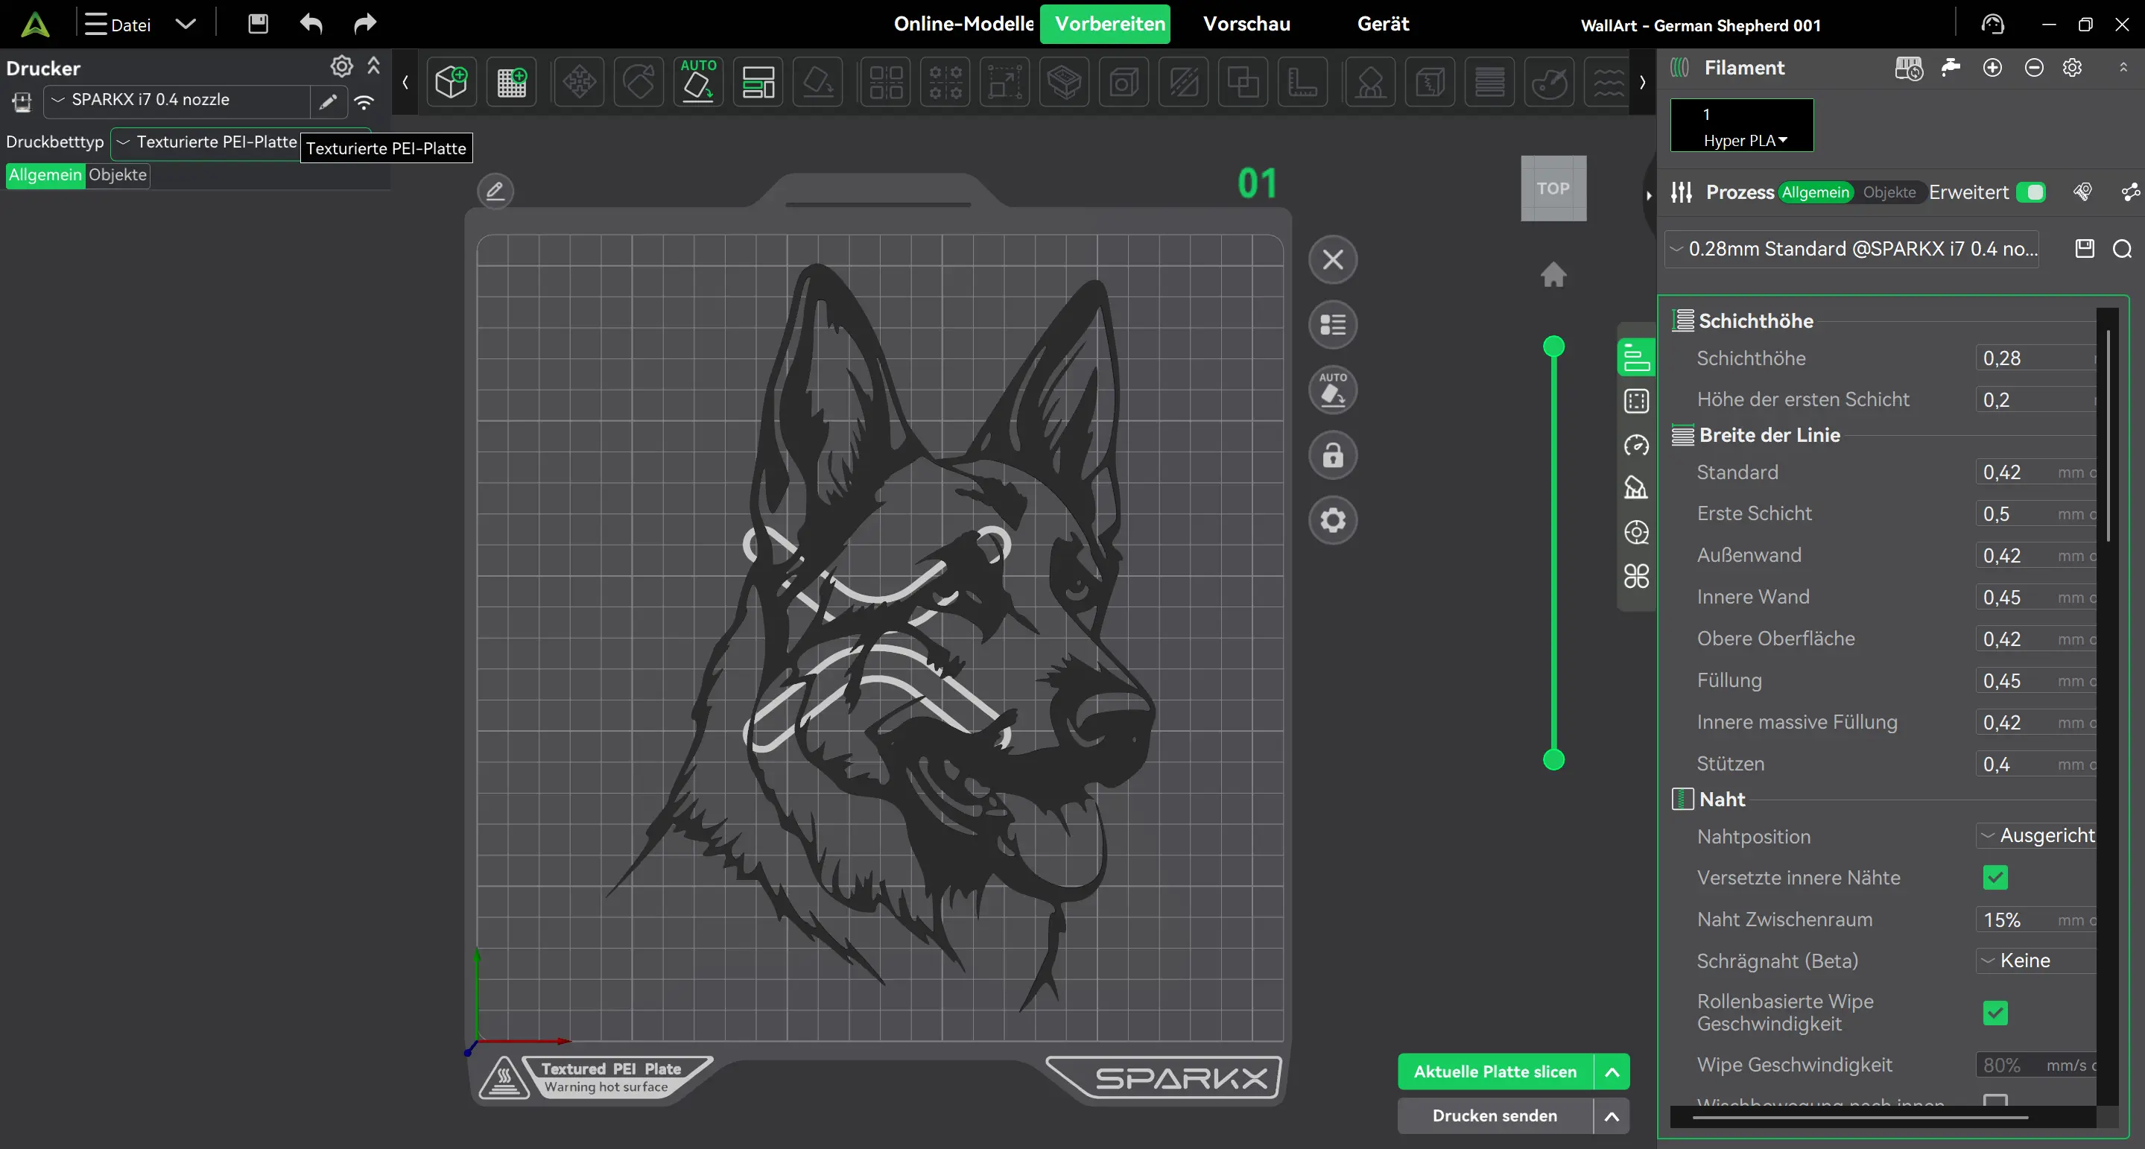Edit the SPARKX i7 printer preset
2145x1149 pixels.
328,101
